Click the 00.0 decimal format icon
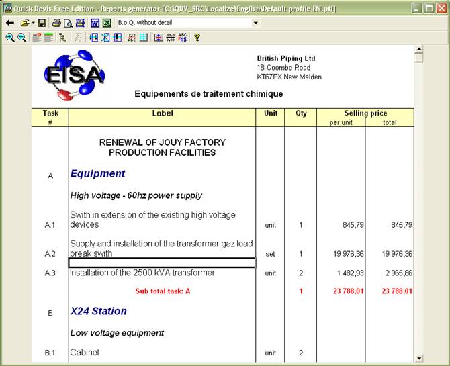This screenshot has width=450, height=366. tap(171, 38)
